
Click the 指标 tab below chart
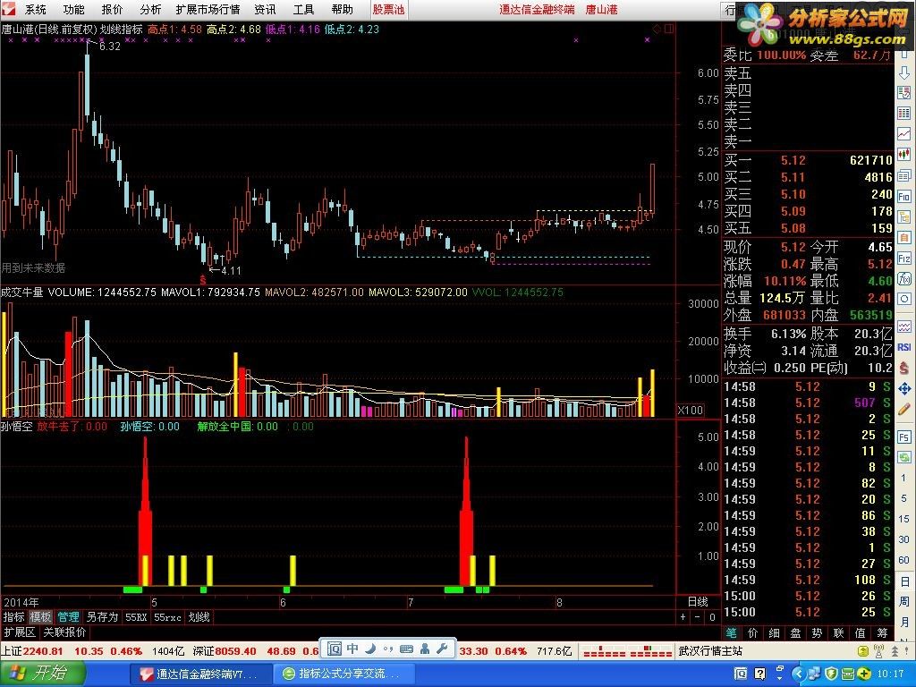(x=13, y=617)
